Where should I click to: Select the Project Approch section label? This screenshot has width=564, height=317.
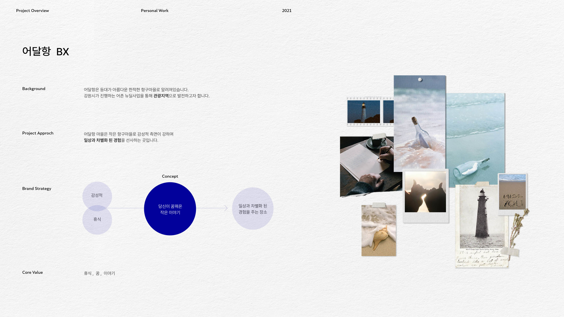click(38, 133)
